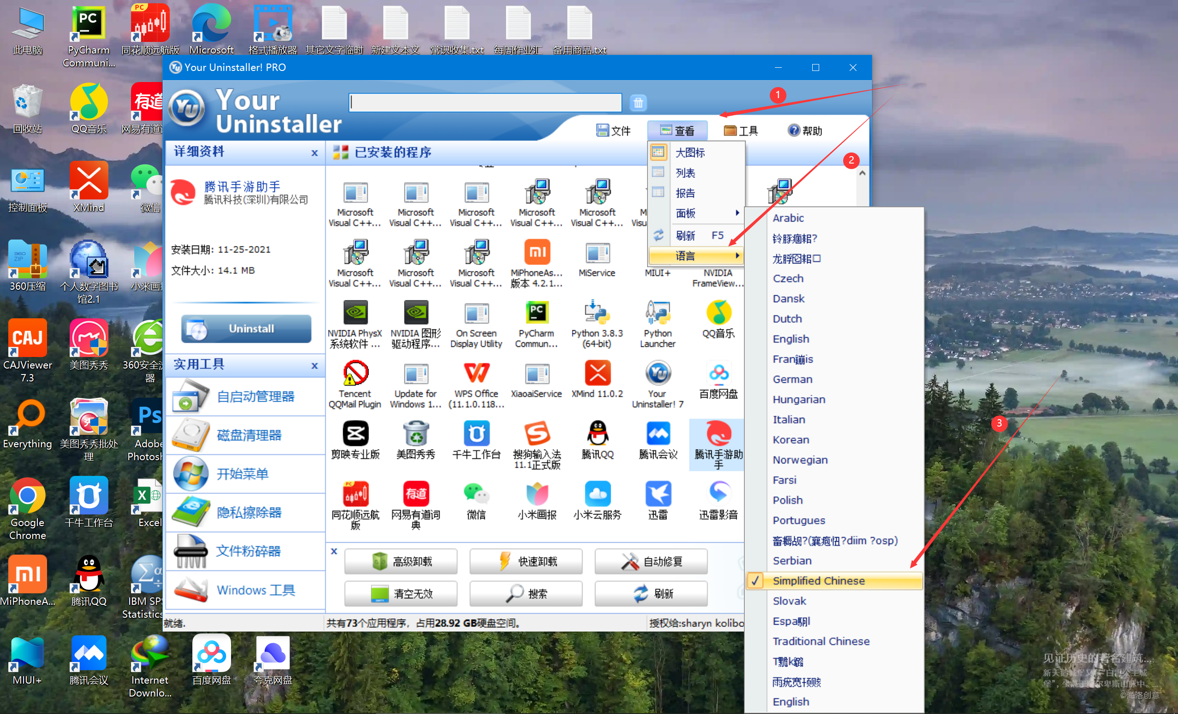Image resolution: width=1178 pixels, height=714 pixels.
Task: Open the 工具 menu
Action: (x=741, y=130)
